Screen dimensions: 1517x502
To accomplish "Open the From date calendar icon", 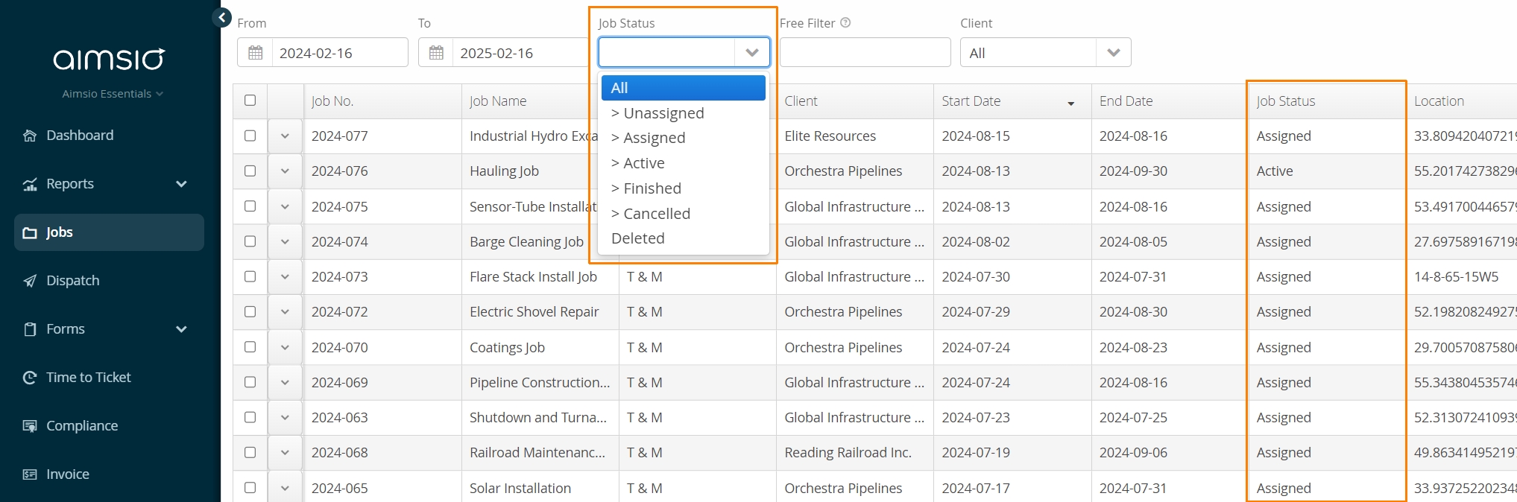I will [255, 53].
